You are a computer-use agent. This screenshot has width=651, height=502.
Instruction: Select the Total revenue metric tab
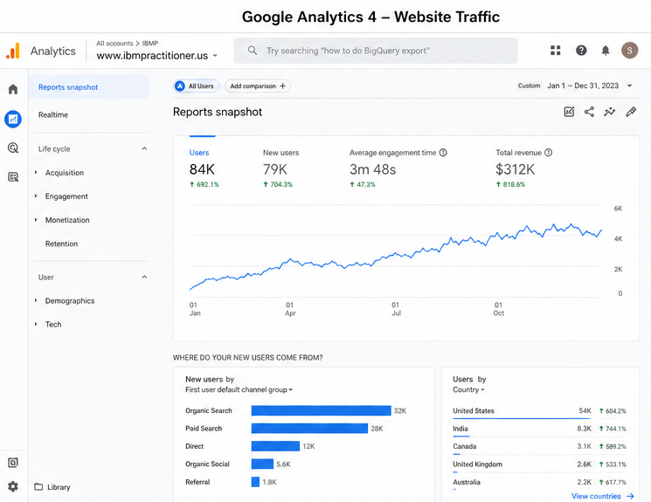(523, 168)
